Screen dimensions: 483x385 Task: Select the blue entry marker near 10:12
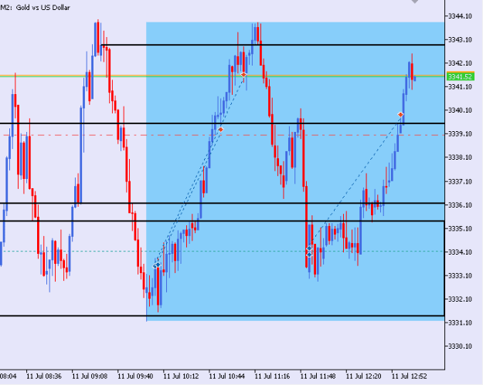[x=158, y=265]
